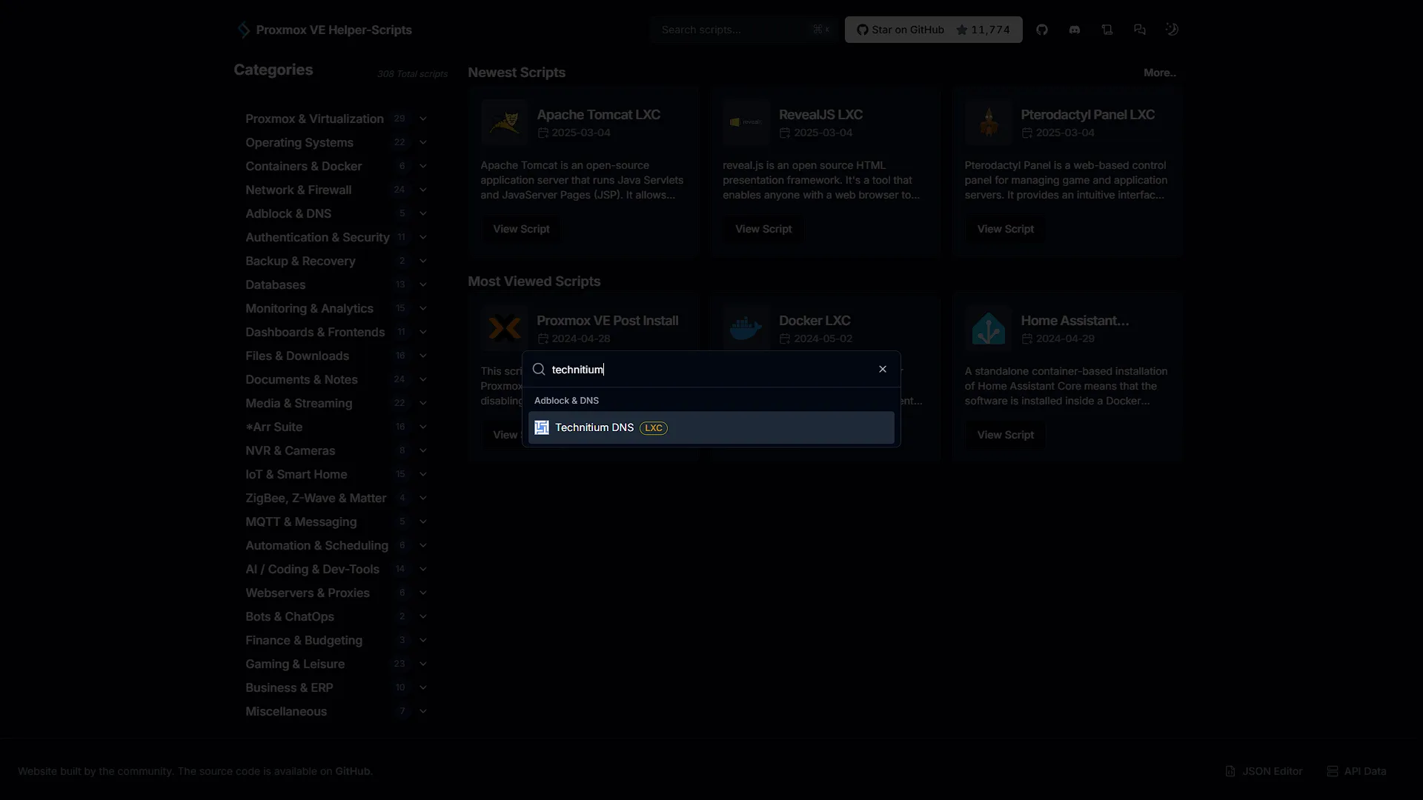Image resolution: width=1423 pixels, height=800 pixels.
Task: Toggle the dark/light theme icon
Action: coord(1172,30)
